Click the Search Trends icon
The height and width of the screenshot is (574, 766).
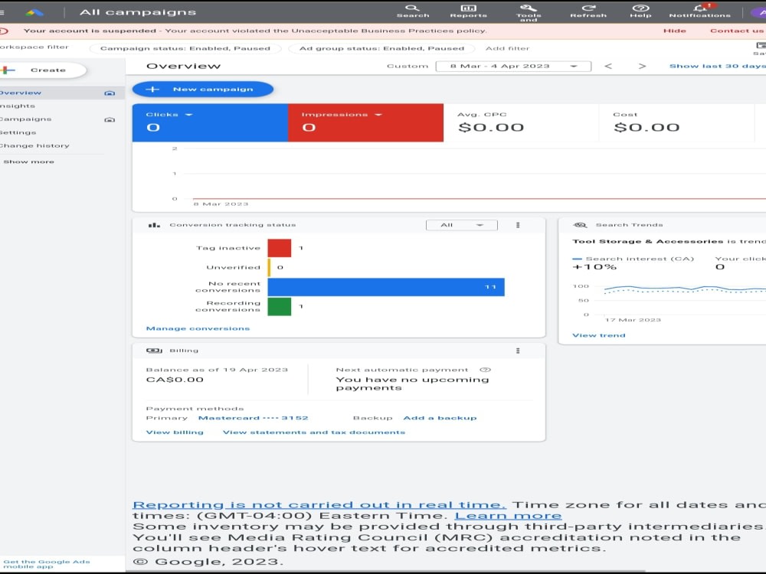[580, 225]
